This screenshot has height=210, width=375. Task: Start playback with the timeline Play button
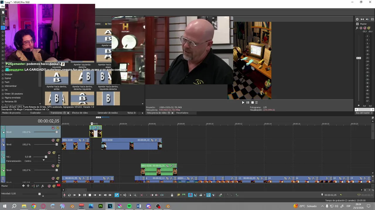79,195
